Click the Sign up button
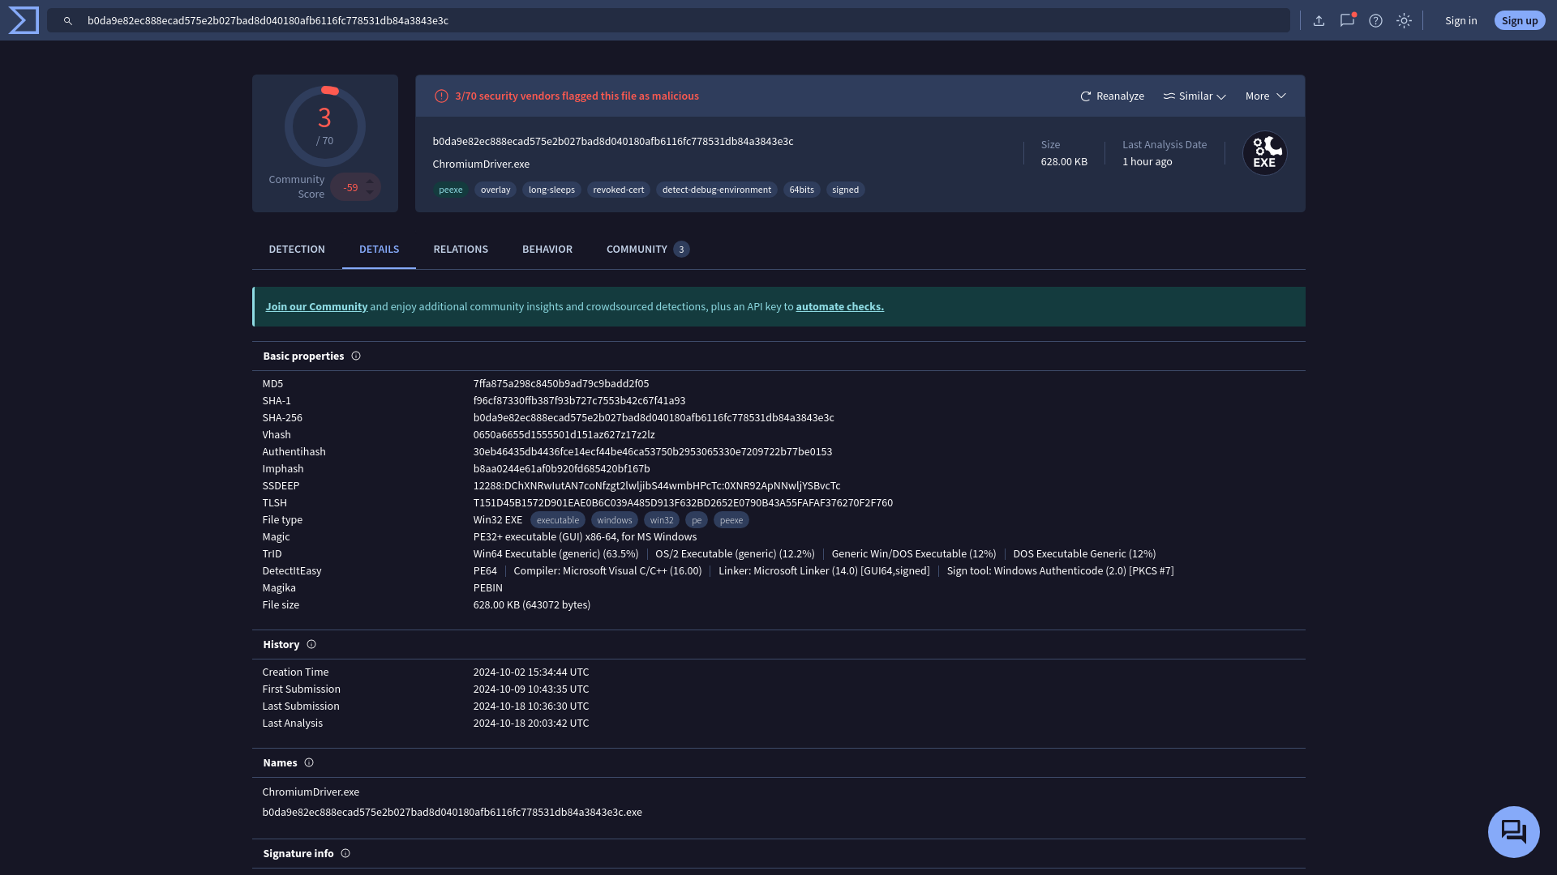 tap(1520, 21)
